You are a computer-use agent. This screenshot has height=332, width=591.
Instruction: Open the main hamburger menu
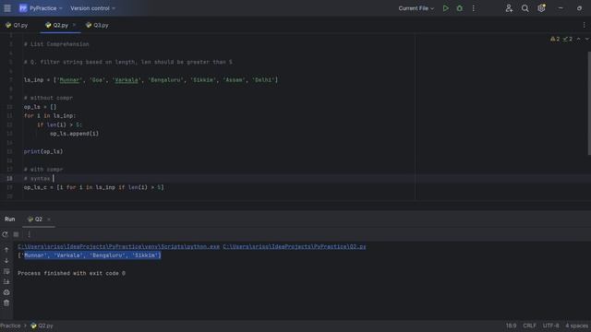click(7, 8)
